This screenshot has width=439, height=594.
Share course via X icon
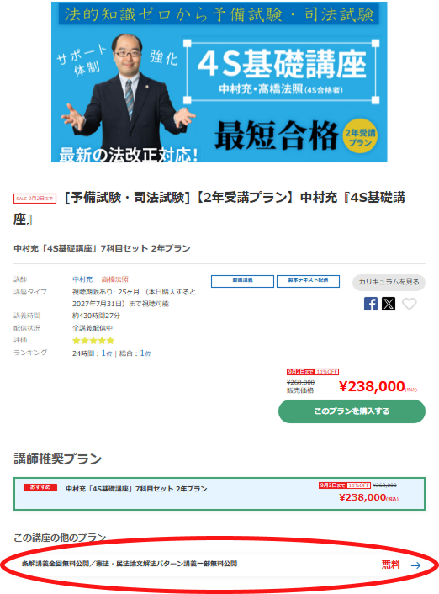coord(389,304)
